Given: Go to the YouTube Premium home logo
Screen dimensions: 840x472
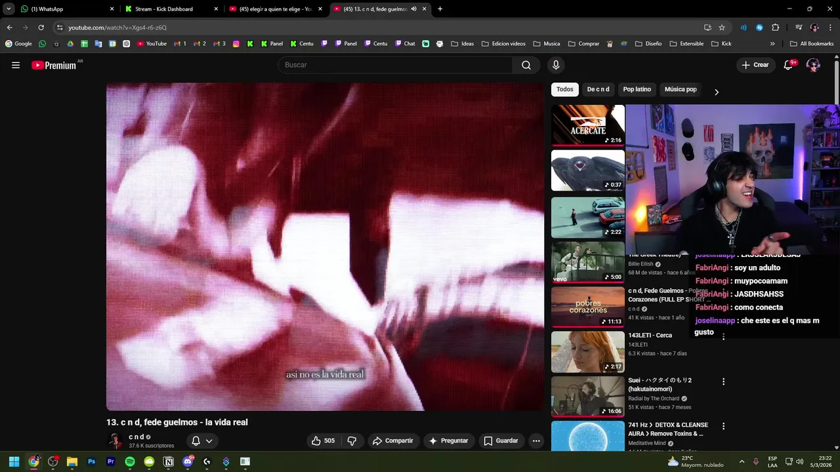Looking at the screenshot, I should [x=54, y=65].
